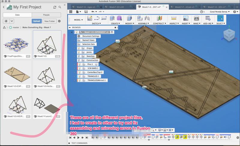Click the Upload button
This screenshot has width=240, height=146.
tap(37, 21)
